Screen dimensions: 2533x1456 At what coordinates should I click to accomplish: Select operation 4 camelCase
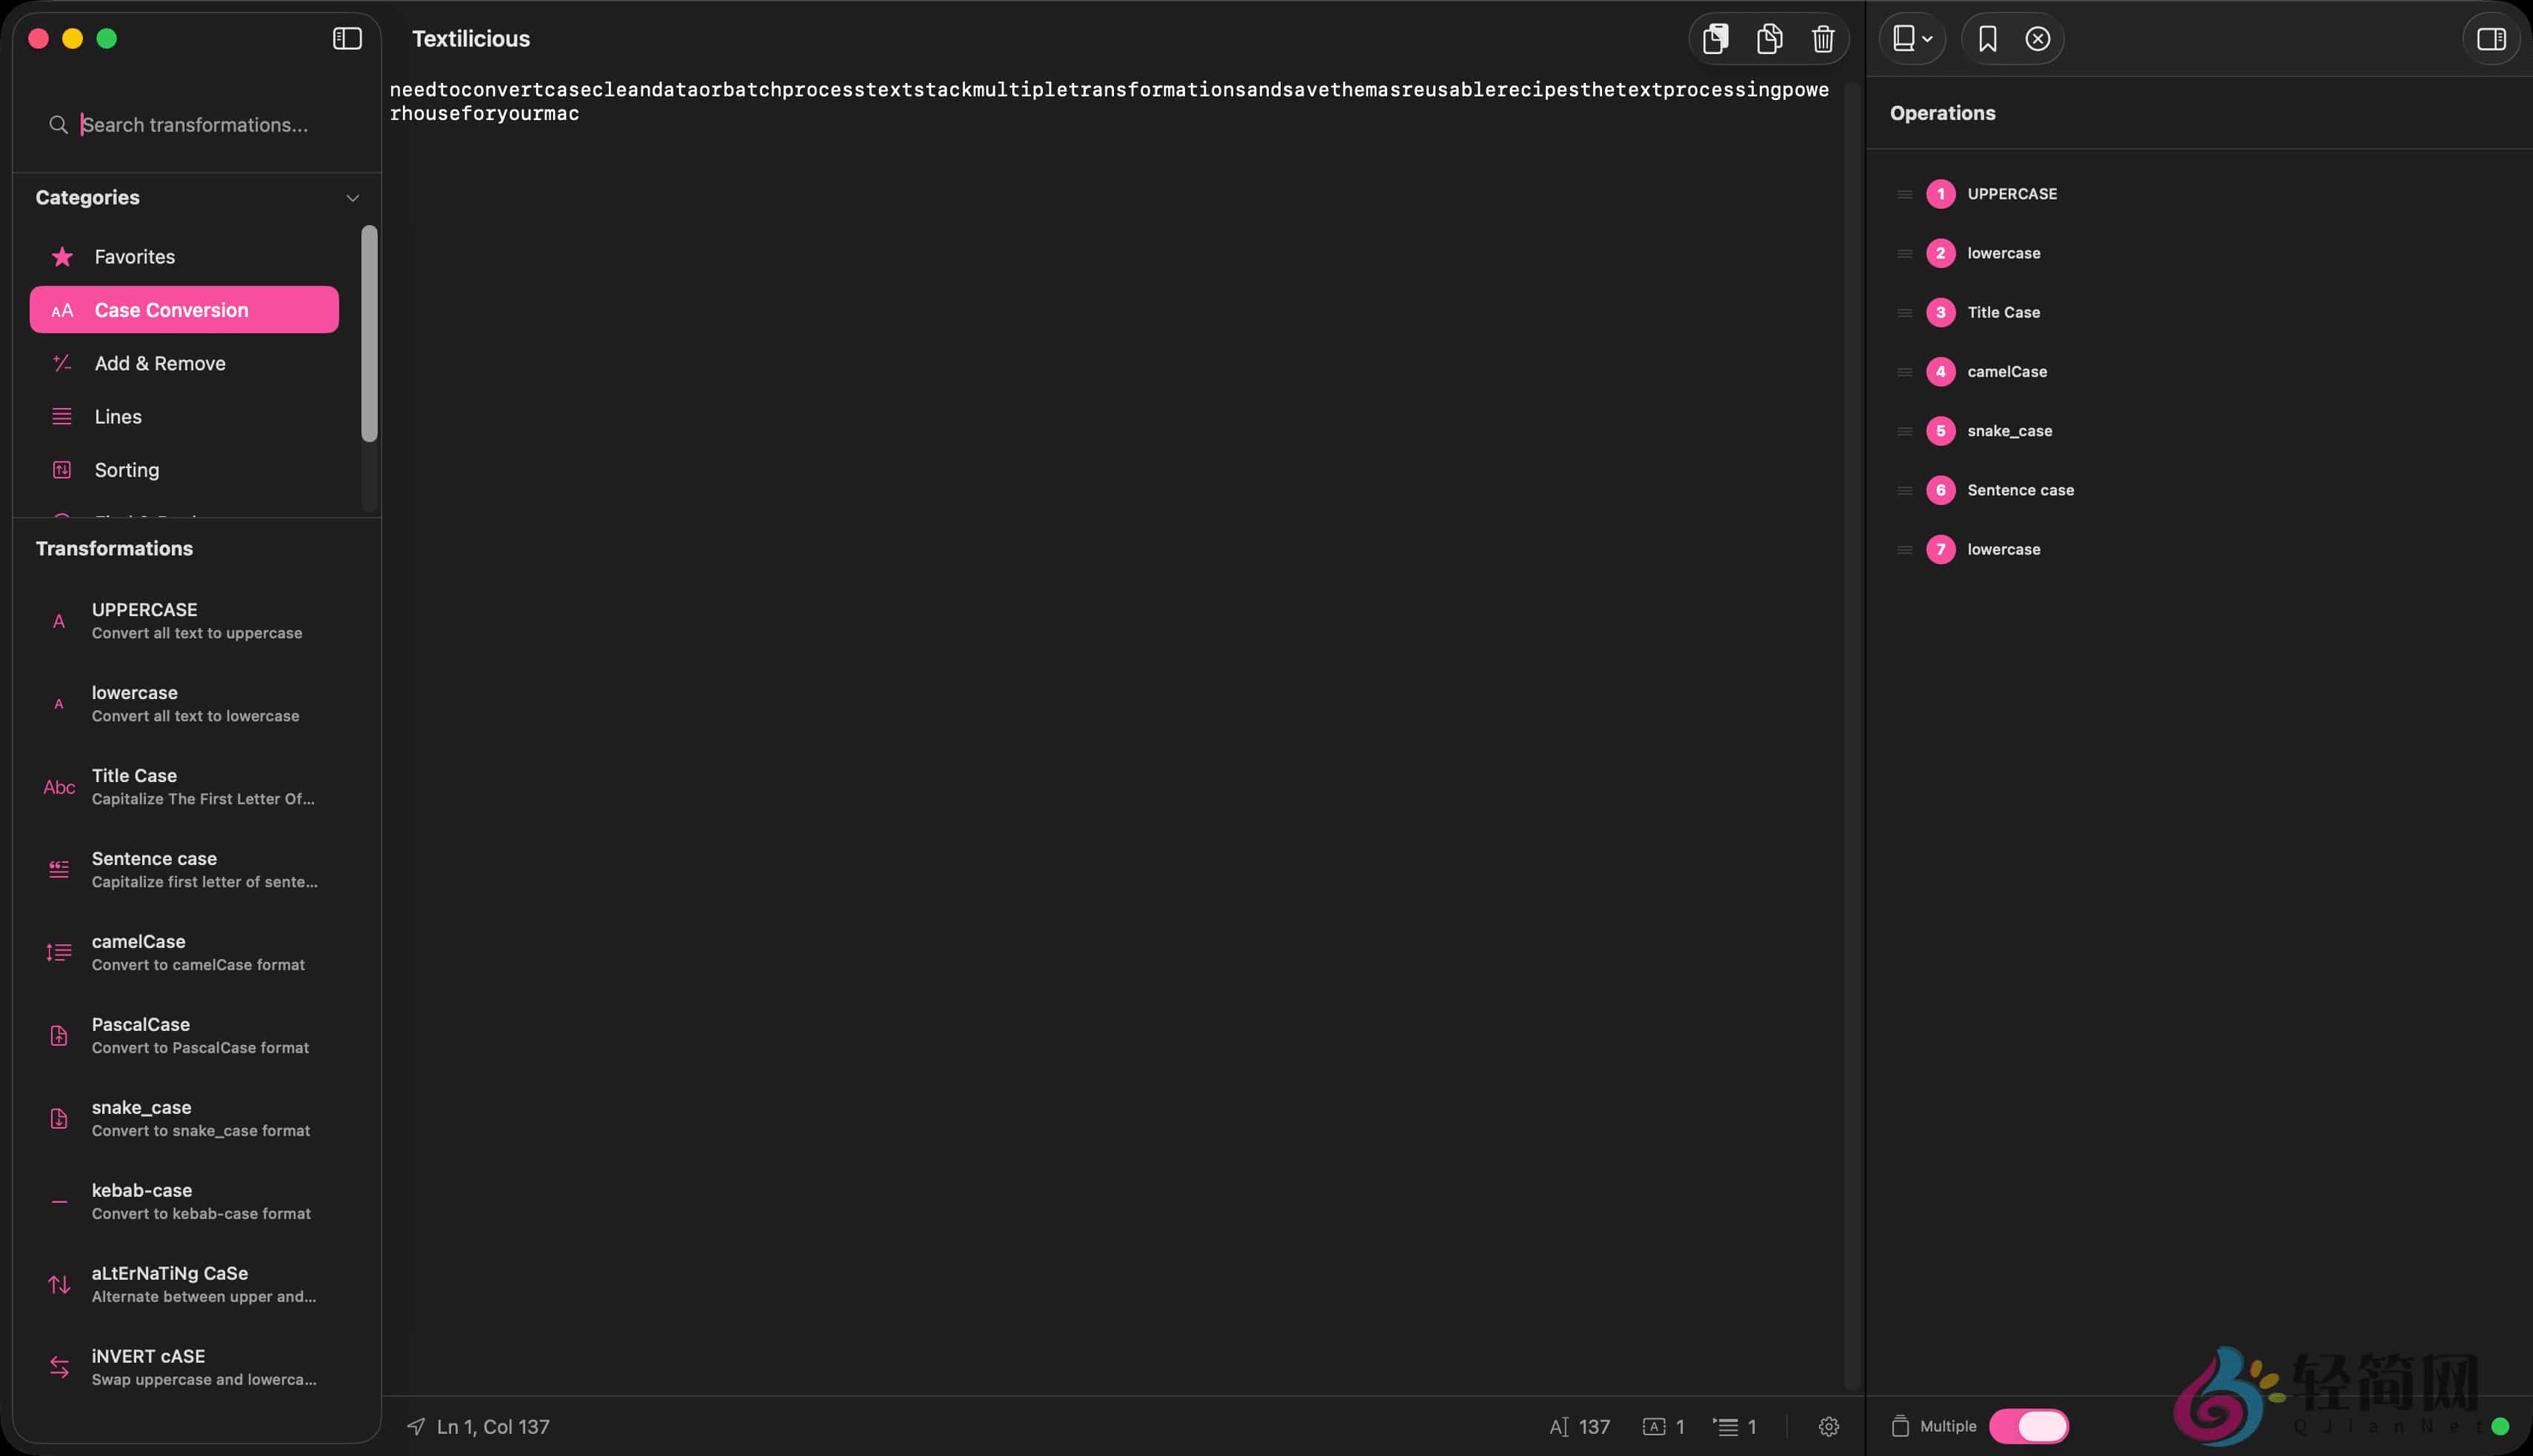(x=2198, y=372)
